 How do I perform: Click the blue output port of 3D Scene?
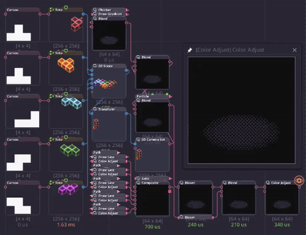pos(127,70)
